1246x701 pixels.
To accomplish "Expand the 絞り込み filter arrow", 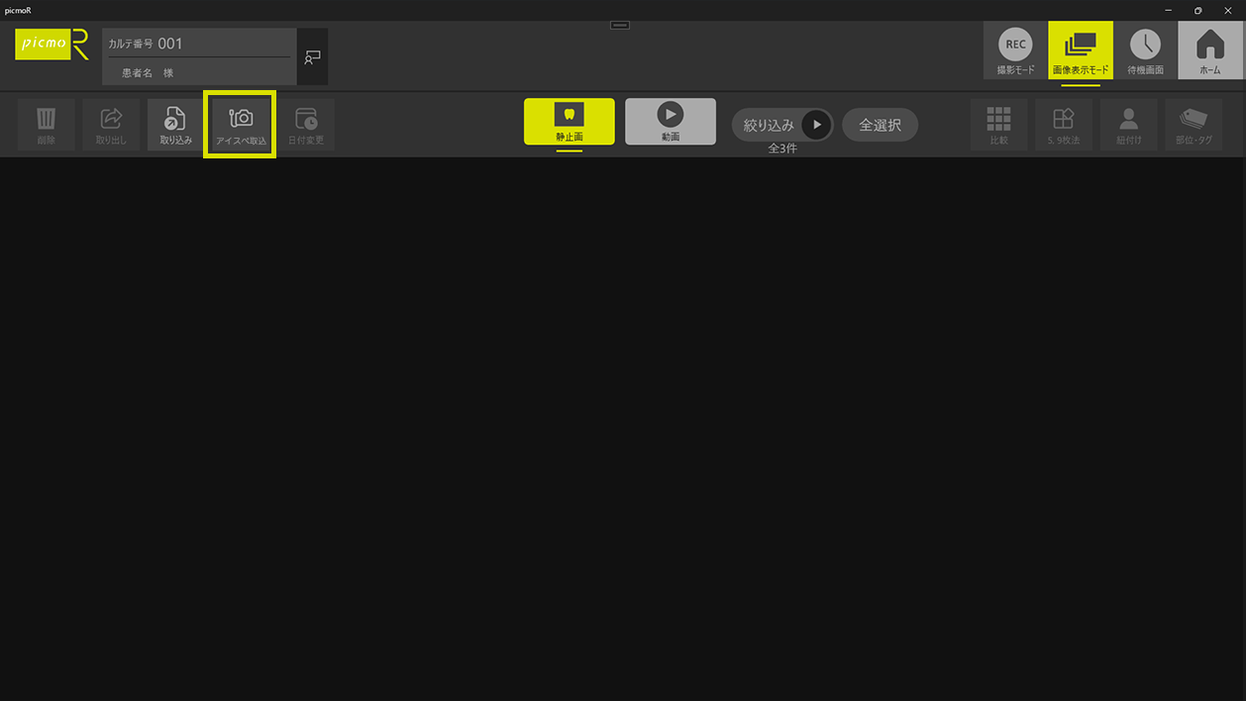I will point(816,125).
